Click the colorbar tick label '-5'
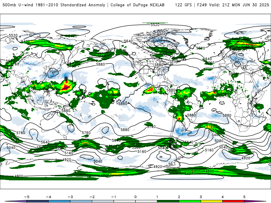The width and height of the screenshot is (271, 203). coord(27,197)
